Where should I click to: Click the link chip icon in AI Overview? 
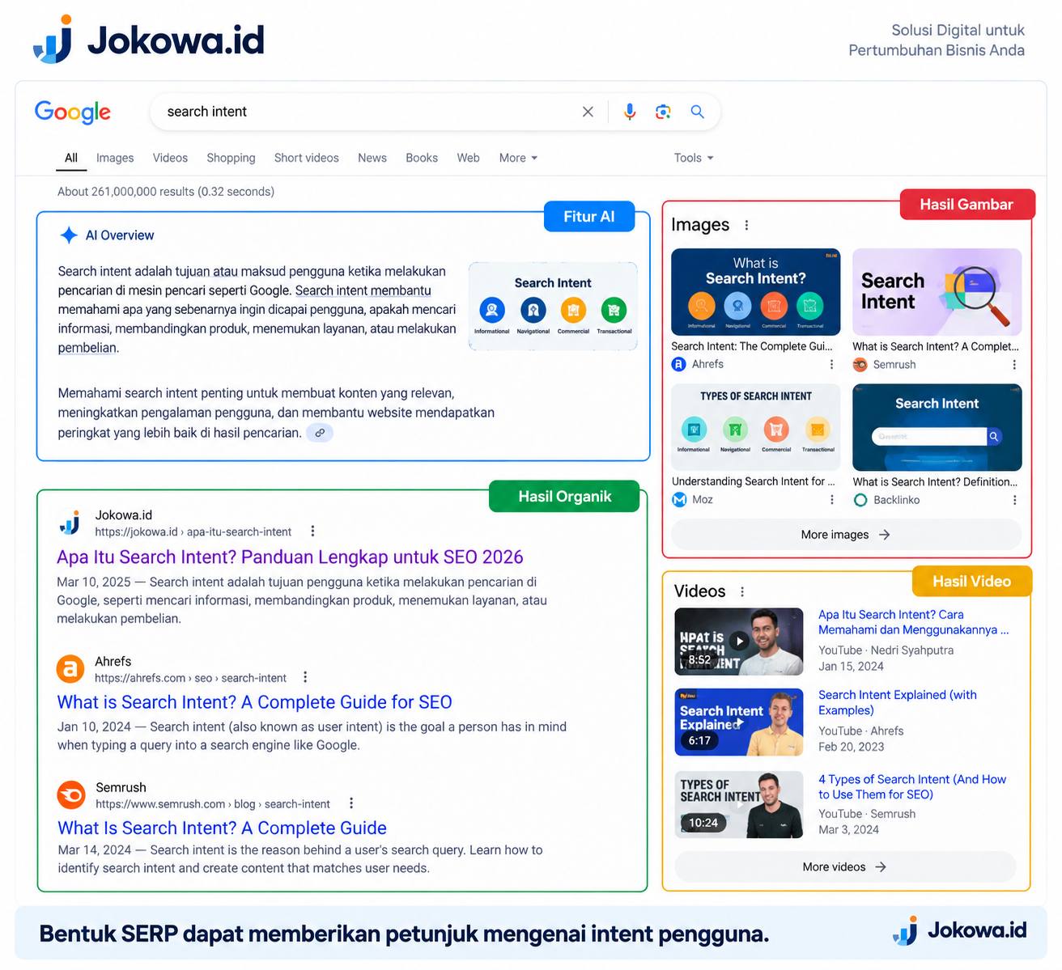point(320,433)
